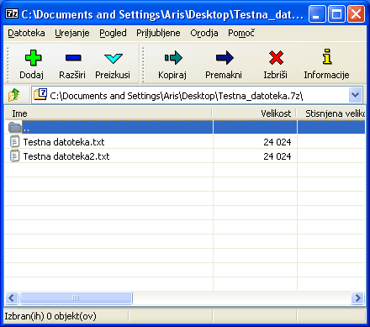The height and width of the screenshot is (327, 370).
Task: Minimize the 7-Zip window
Action: point(317,13)
